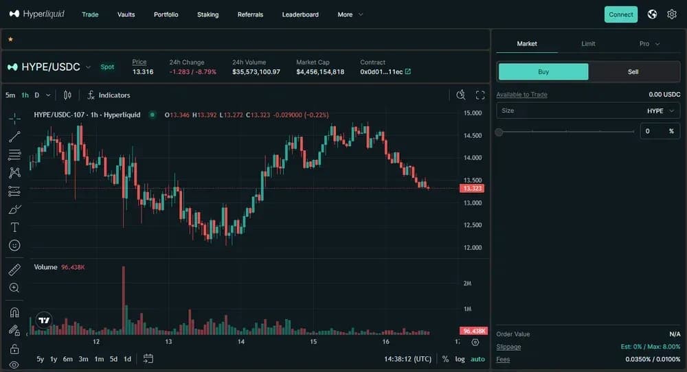The width and height of the screenshot is (687, 372).
Task: Switch to the Limit order tab
Action: [x=588, y=44]
